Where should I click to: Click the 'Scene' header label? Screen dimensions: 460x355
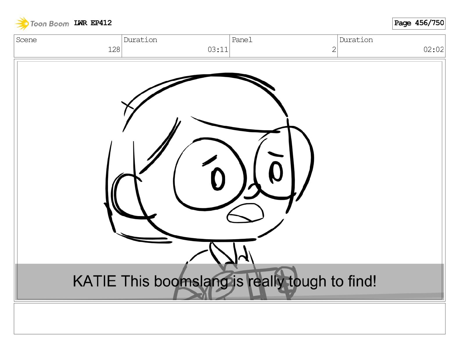[26, 40]
